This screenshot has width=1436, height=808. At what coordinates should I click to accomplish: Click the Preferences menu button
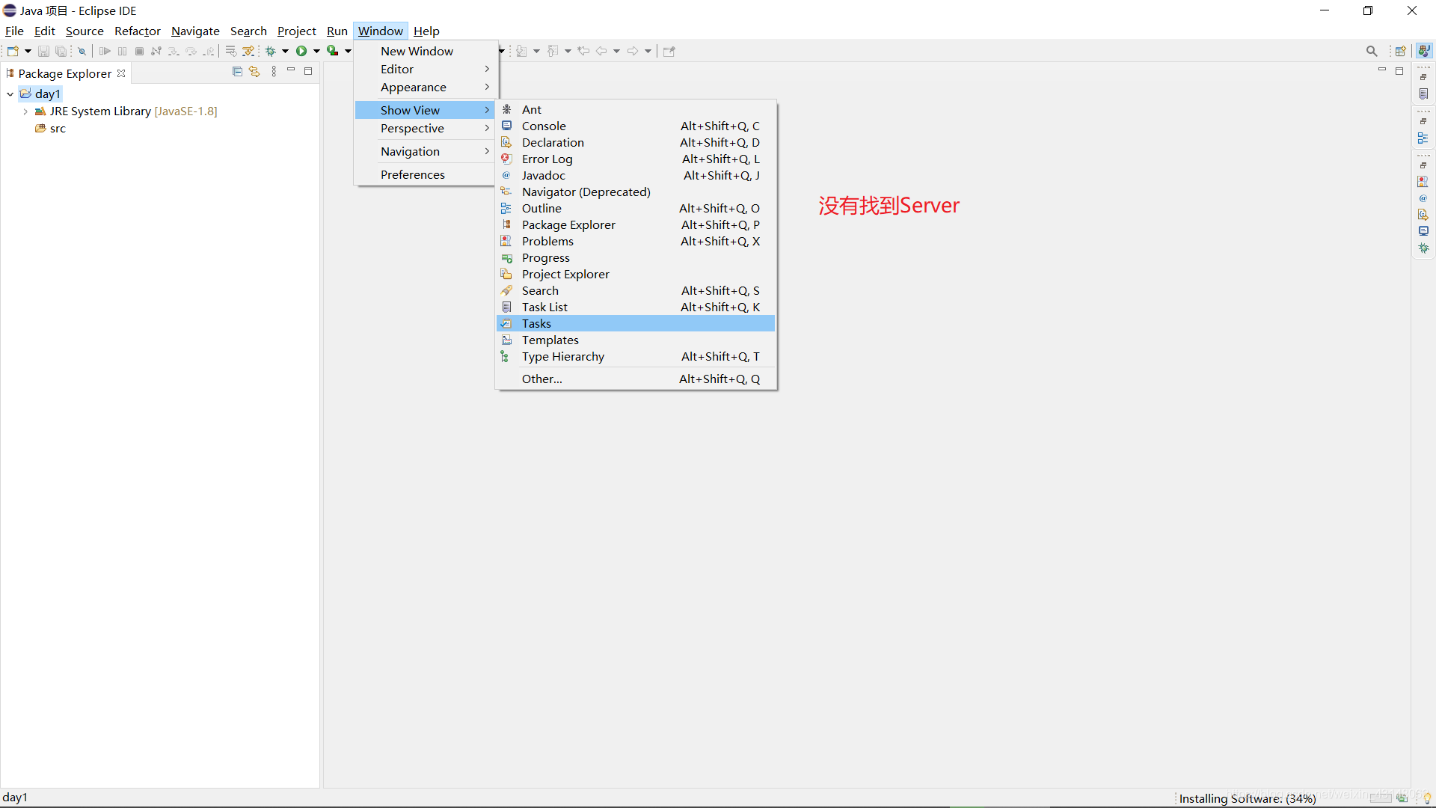(412, 174)
